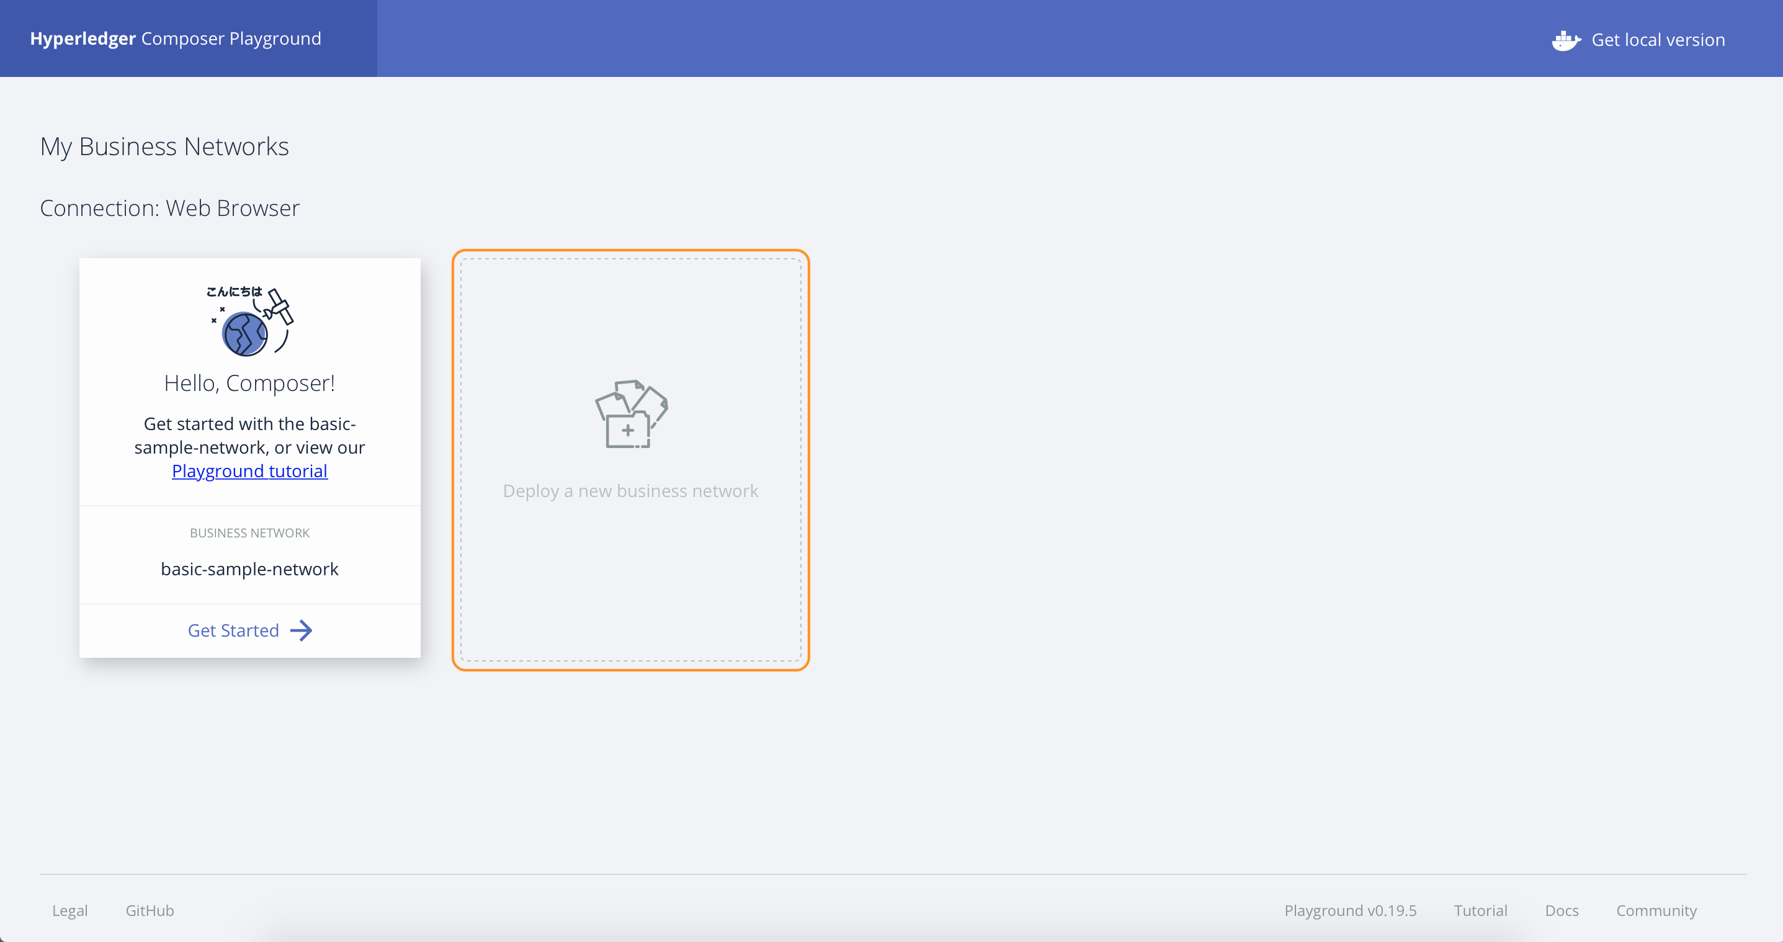
Task: Click Playground v0.19.5 version text
Action: pyautogui.click(x=1350, y=910)
